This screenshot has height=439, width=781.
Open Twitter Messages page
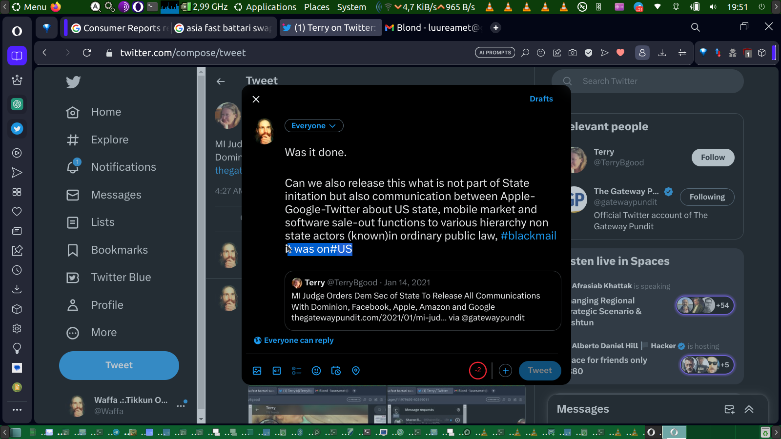point(104,195)
